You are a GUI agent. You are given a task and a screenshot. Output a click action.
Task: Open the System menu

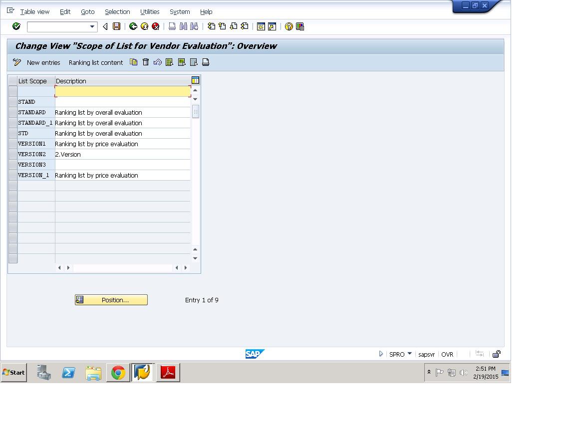click(x=180, y=11)
